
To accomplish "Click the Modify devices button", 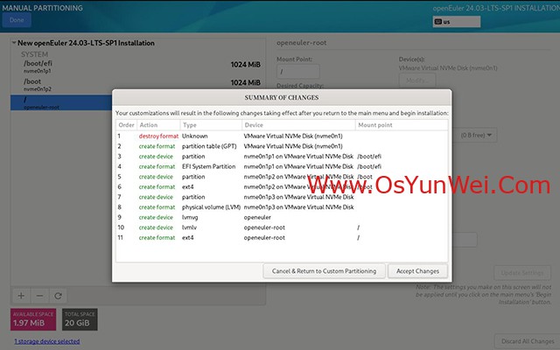I will pos(417,80).
